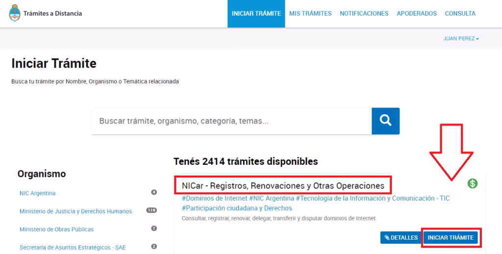
Task: Click the count badge beside NIC Argentina
Action: click(154, 192)
